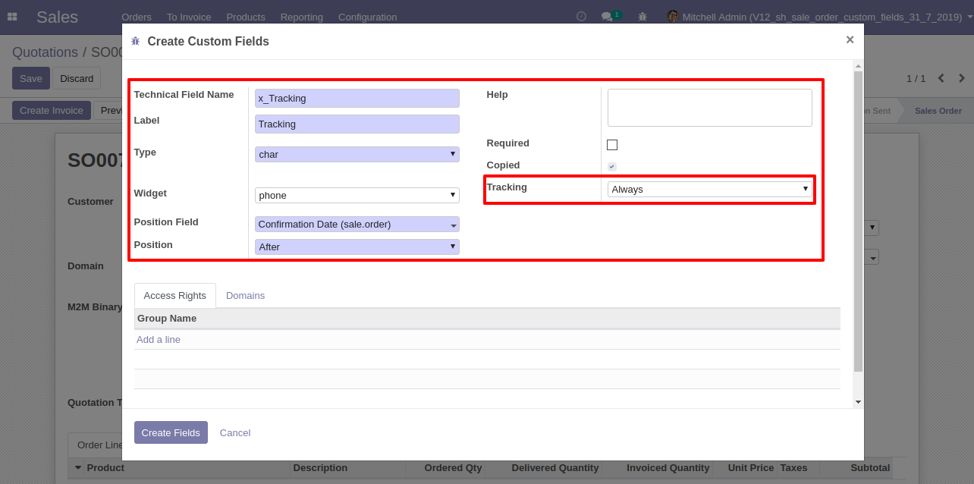
Task: Expand the Widget dropdown showing phone
Action: click(357, 195)
